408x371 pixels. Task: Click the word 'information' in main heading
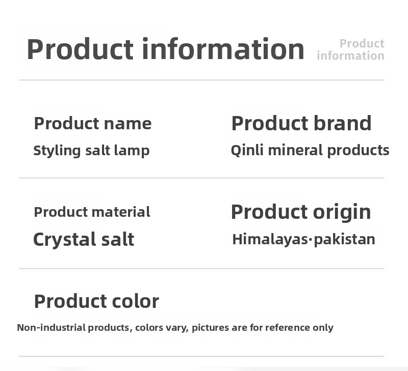pos(223,49)
